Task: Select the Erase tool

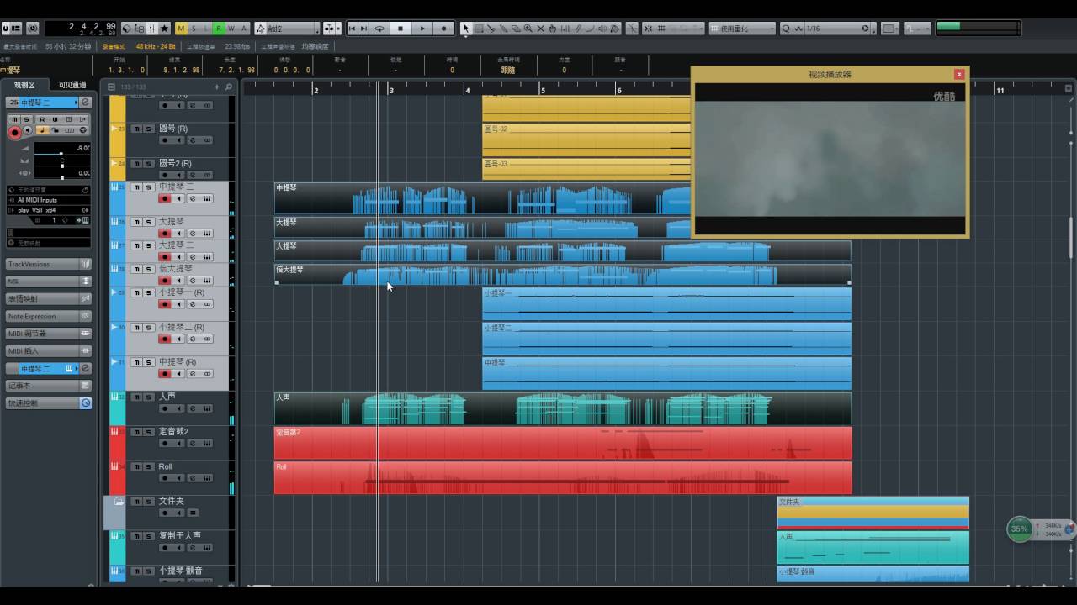Action: [516, 29]
